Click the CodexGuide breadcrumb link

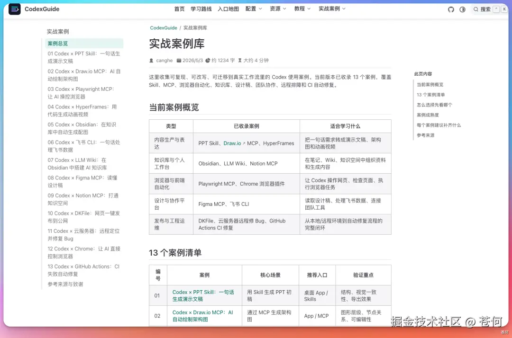163,28
